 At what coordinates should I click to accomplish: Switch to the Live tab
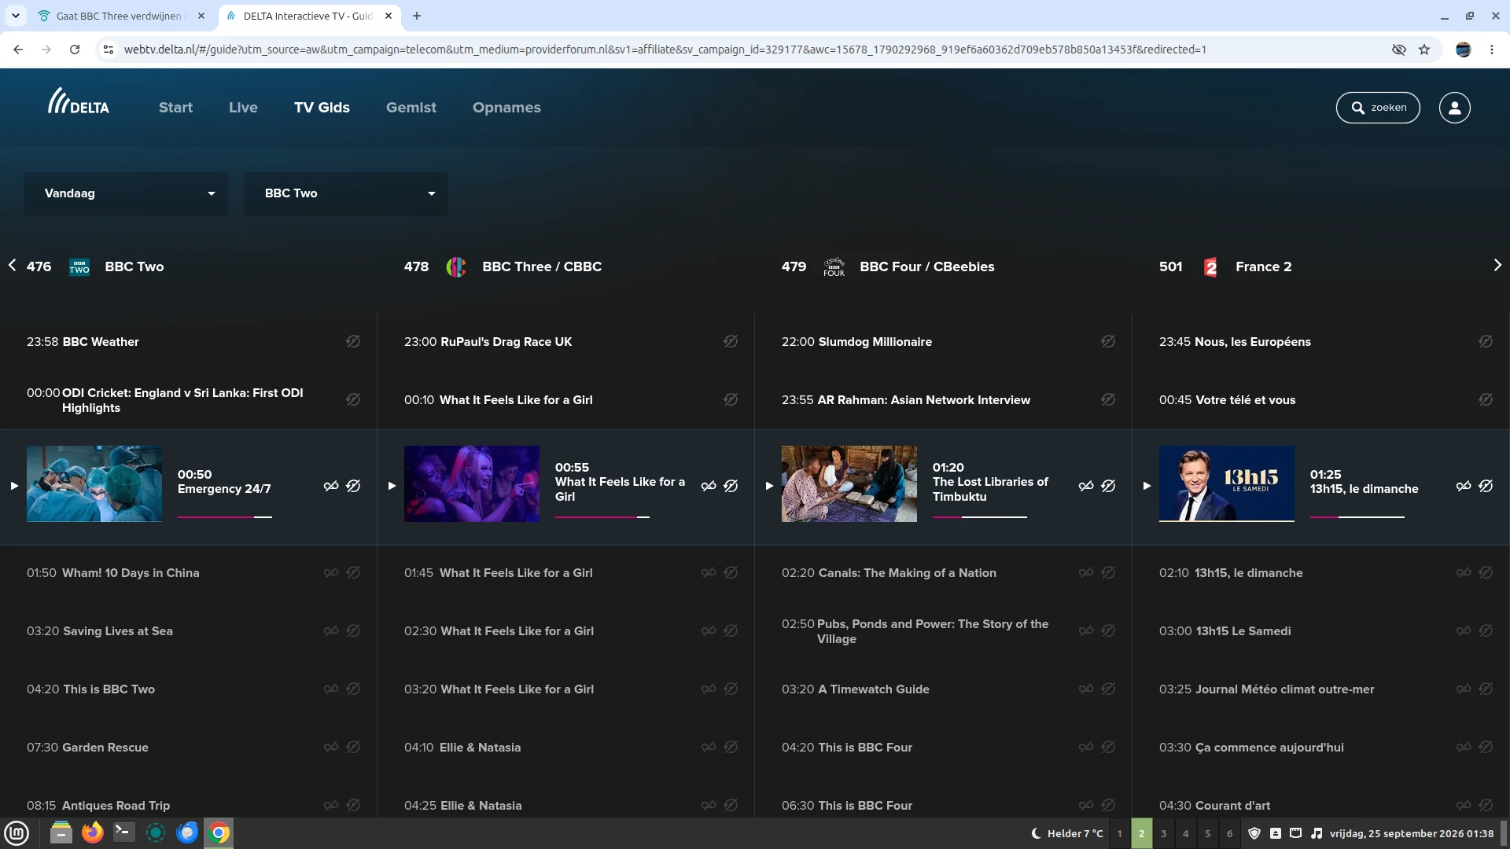tap(243, 108)
